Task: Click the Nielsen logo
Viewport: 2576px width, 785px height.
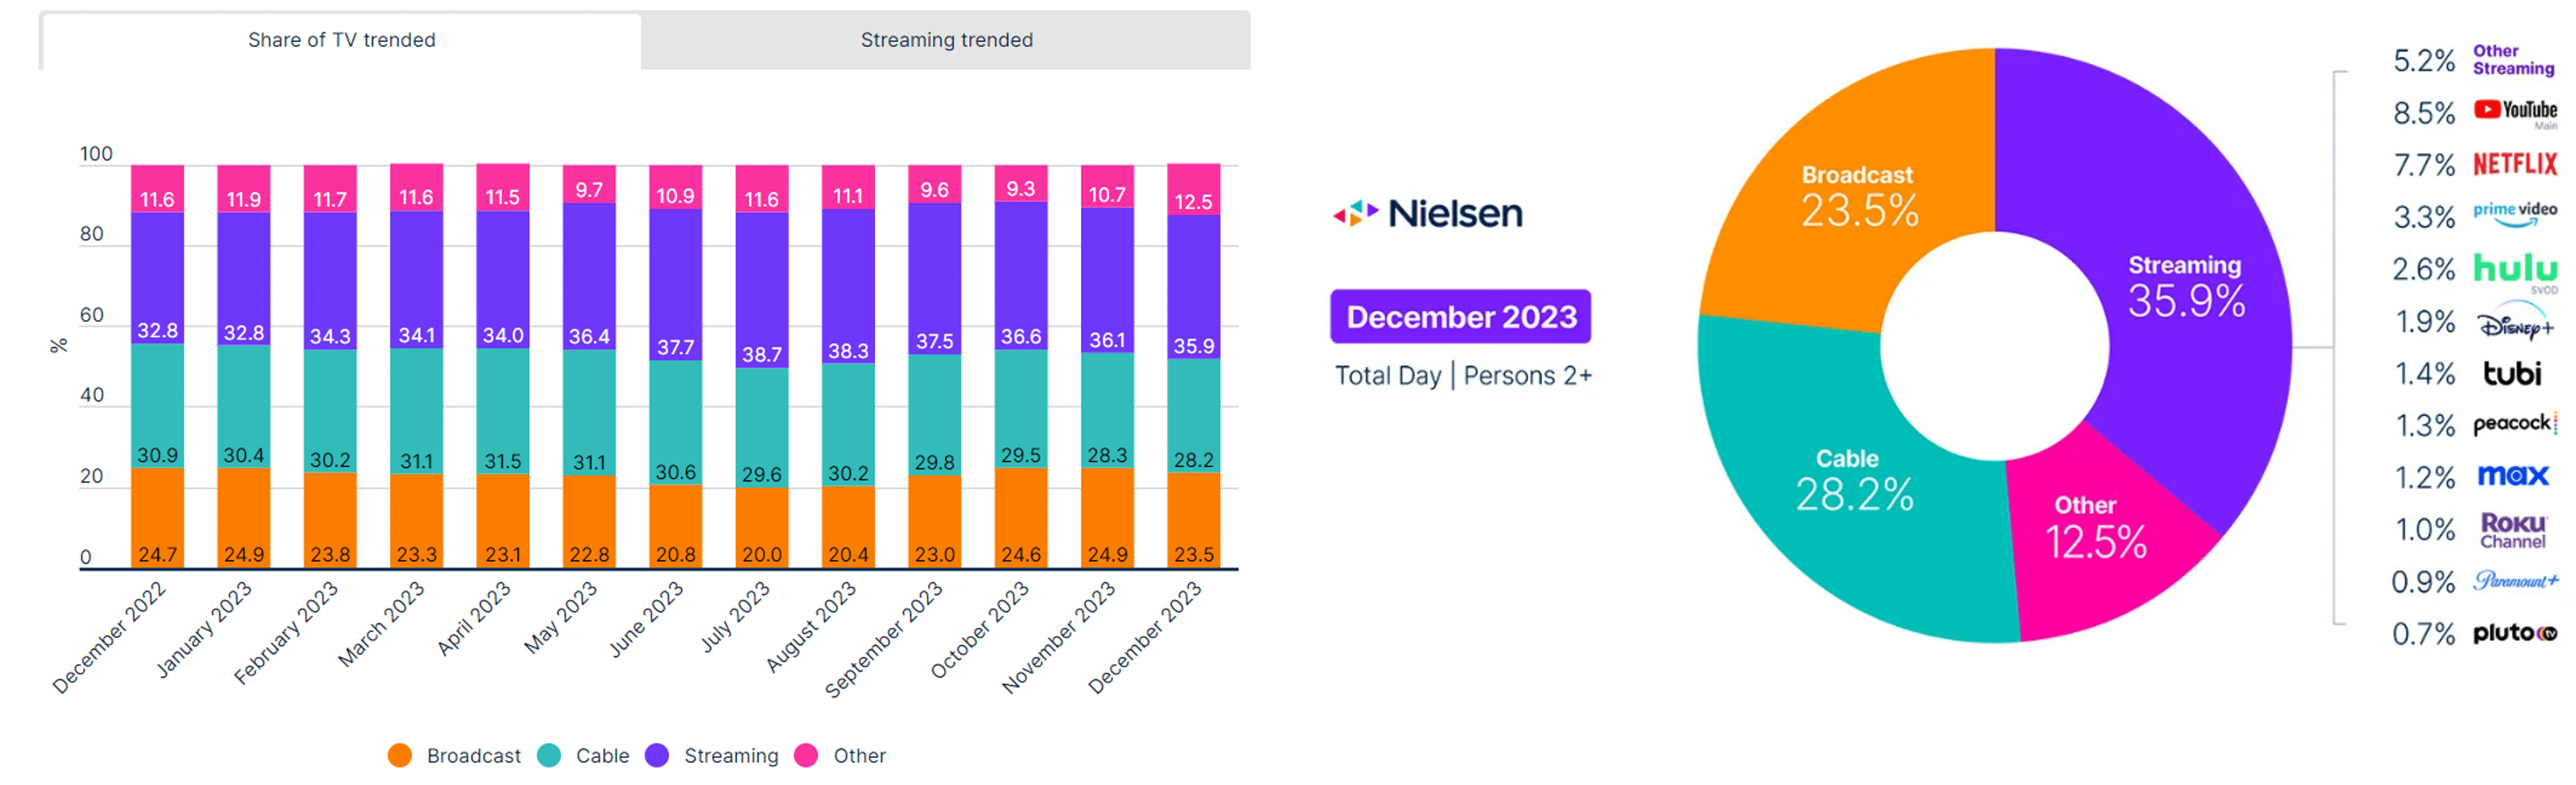Action: point(1428,213)
